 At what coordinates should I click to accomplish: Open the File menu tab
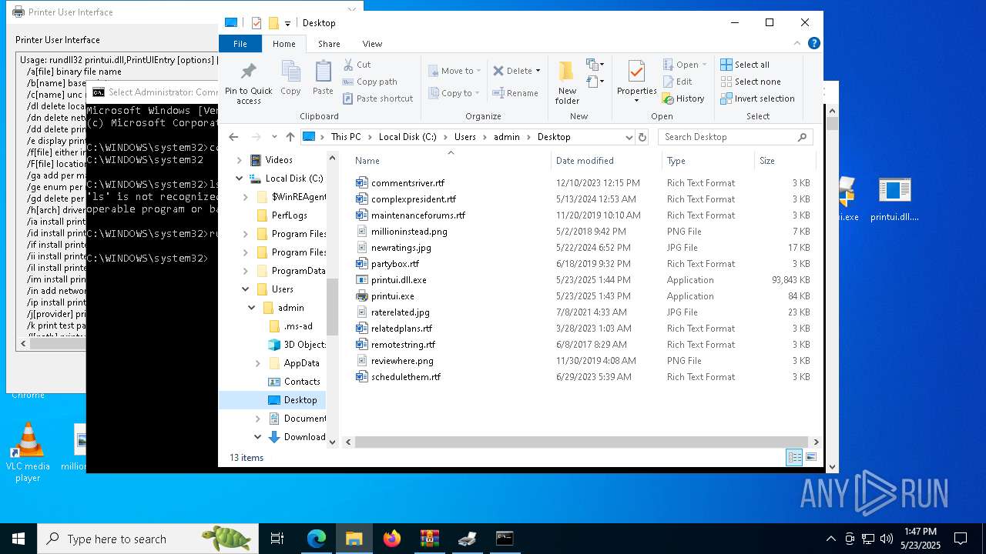pyautogui.click(x=240, y=44)
